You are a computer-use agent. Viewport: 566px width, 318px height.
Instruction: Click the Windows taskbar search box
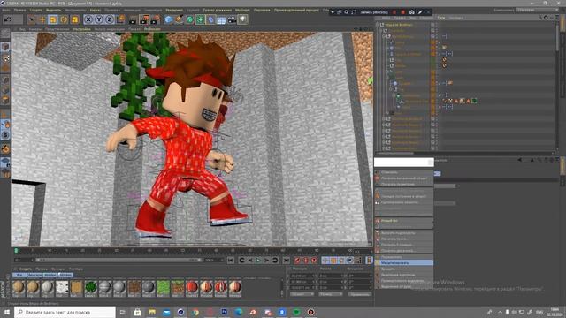pyautogui.click(x=65, y=312)
